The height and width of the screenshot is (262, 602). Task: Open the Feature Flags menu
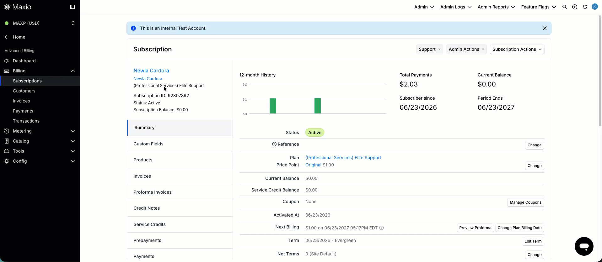click(x=539, y=7)
